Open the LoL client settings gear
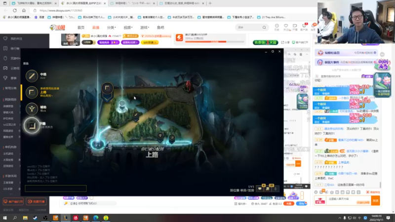Screen dimensions: 395x222 [273, 51]
